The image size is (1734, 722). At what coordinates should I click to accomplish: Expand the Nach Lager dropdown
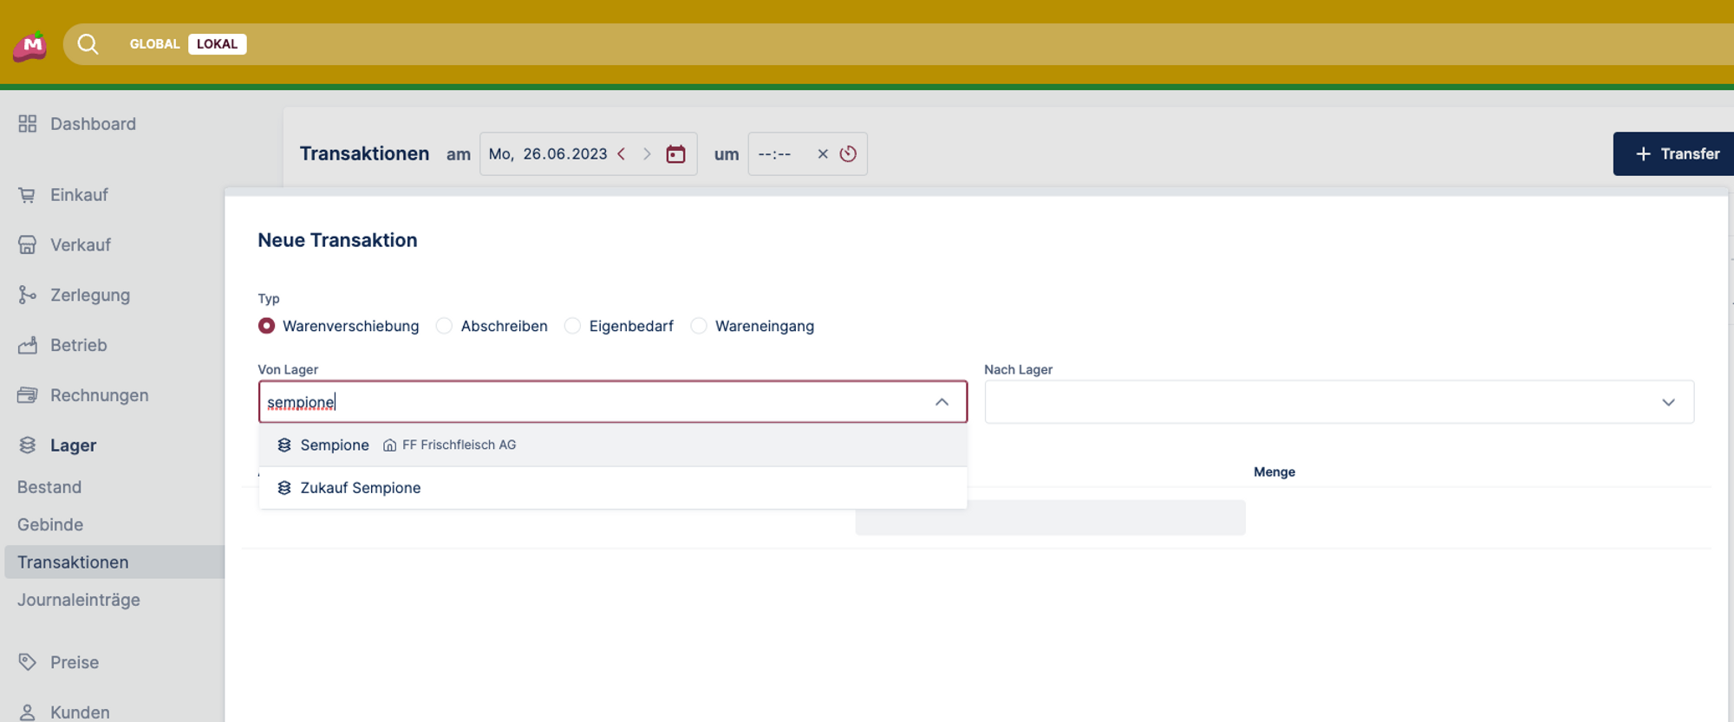point(1667,402)
